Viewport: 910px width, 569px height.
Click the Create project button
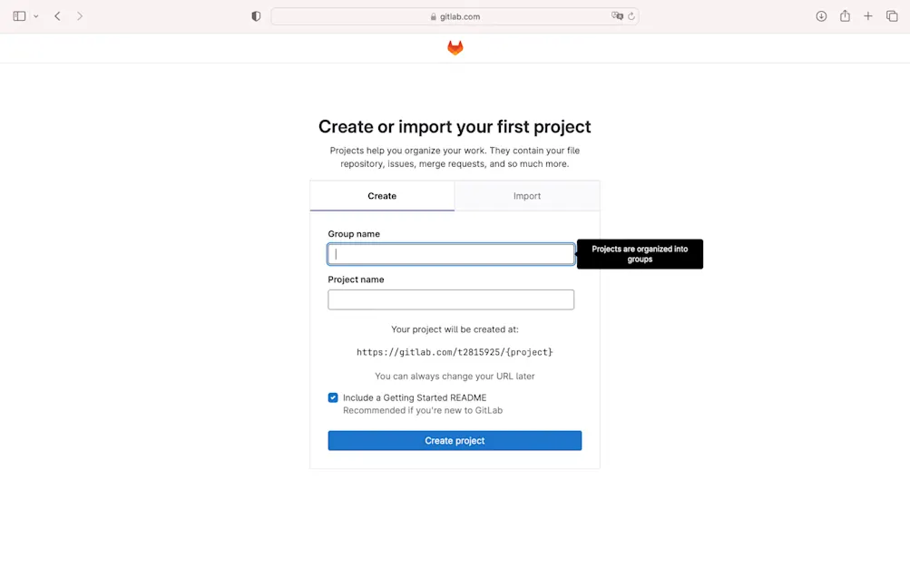click(x=455, y=440)
